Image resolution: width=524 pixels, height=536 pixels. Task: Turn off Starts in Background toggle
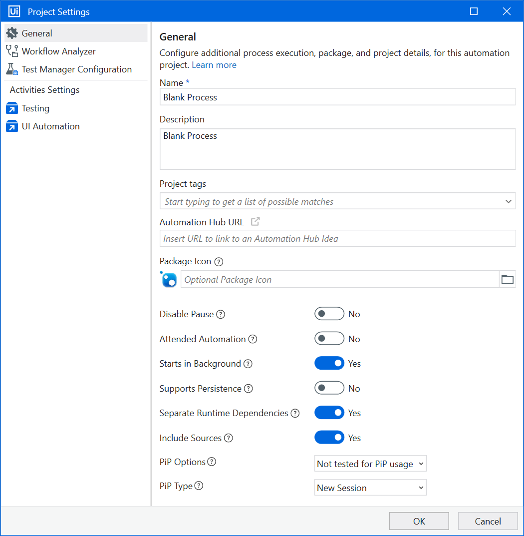pyautogui.click(x=329, y=363)
